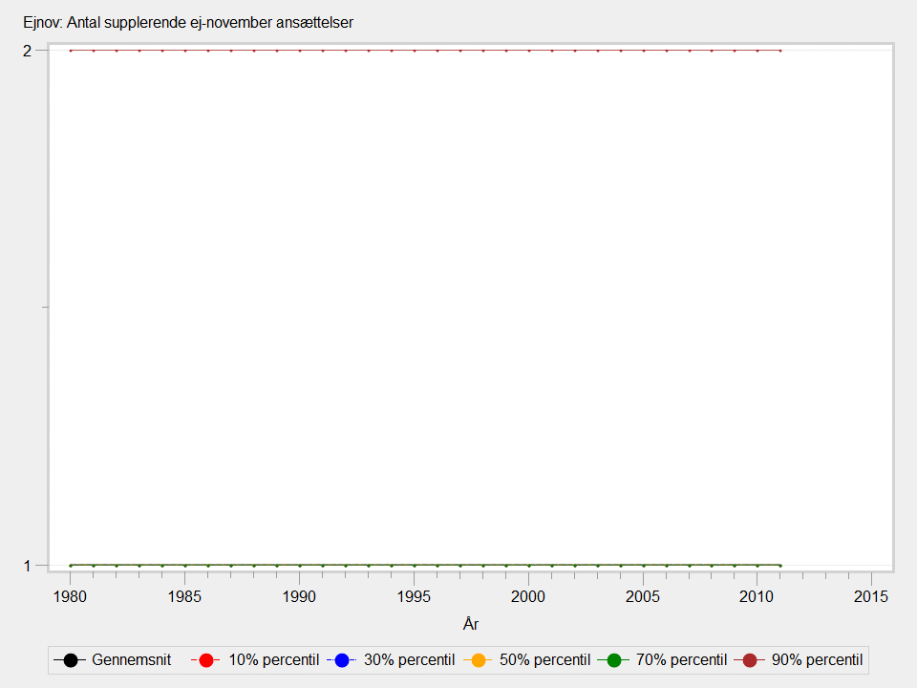Select the '50% percentil' legend text
The height and width of the screenshot is (688, 917).
click(x=544, y=660)
